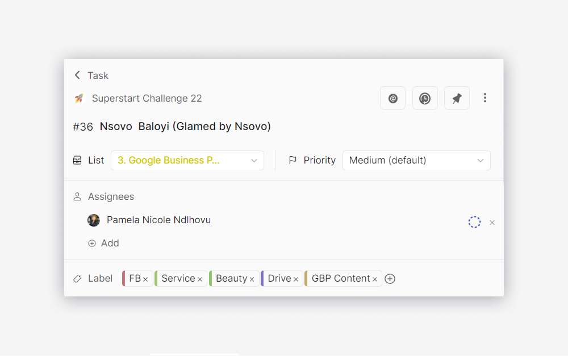Screen dimensions: 568x356
Task: Remove the FB label
Action: [145, 279]
